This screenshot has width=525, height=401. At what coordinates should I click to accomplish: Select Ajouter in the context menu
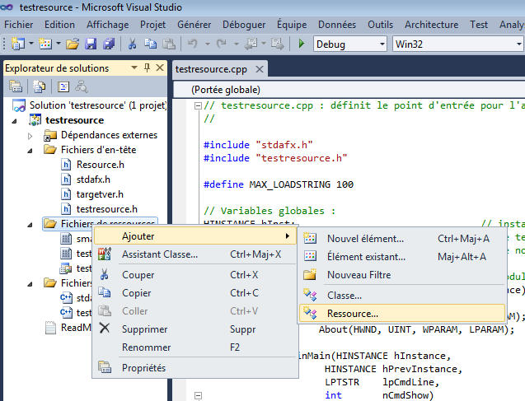(195, 236)
